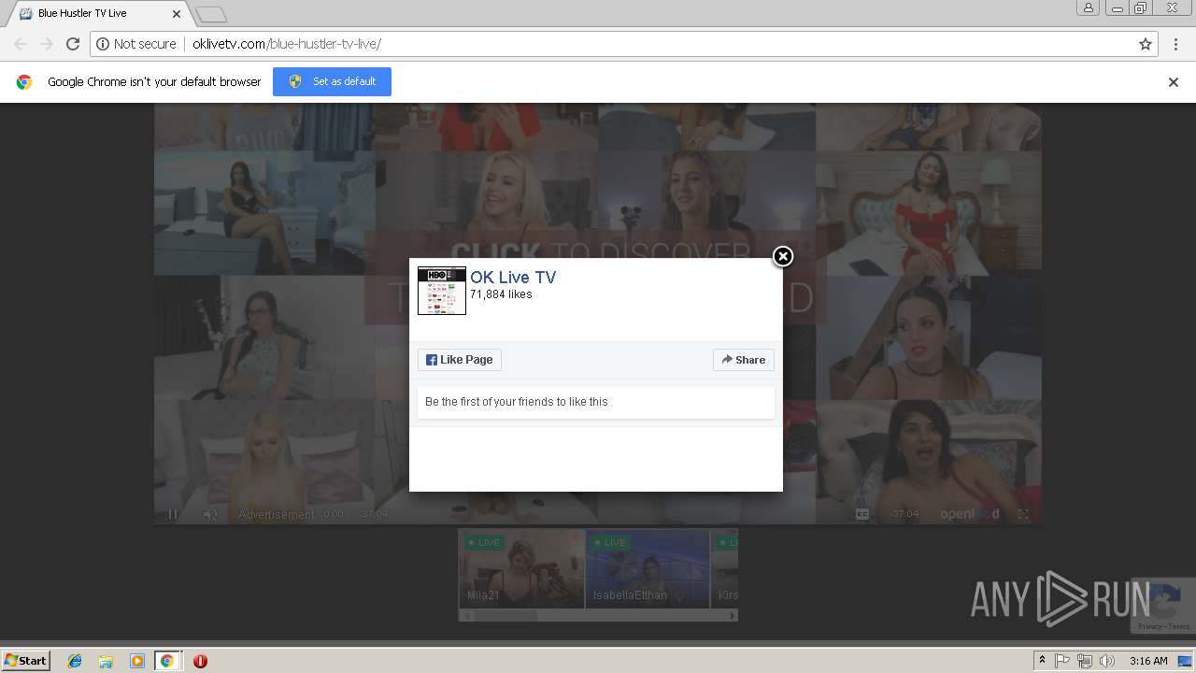This screenshot has height=673, width=1196.
Task: Go forward to the next page
Action: [x=47, y=44]
